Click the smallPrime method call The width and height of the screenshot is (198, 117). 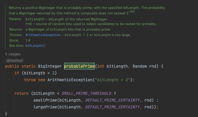tap(45, 100)
